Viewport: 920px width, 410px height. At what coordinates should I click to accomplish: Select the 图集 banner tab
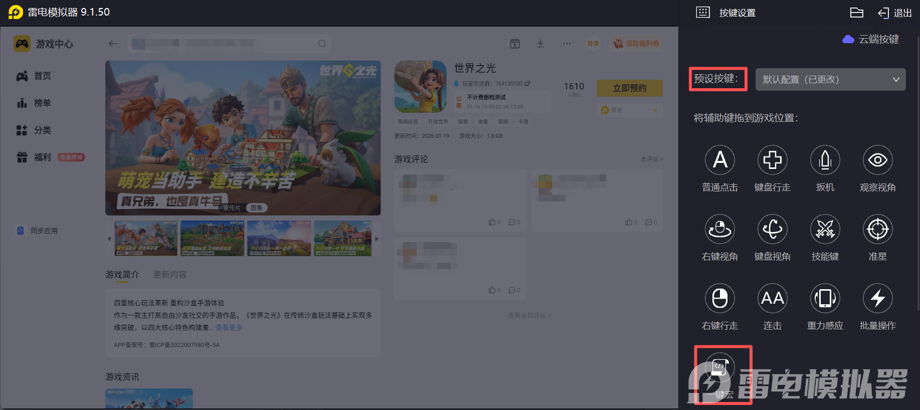click(x=257, y=208)
